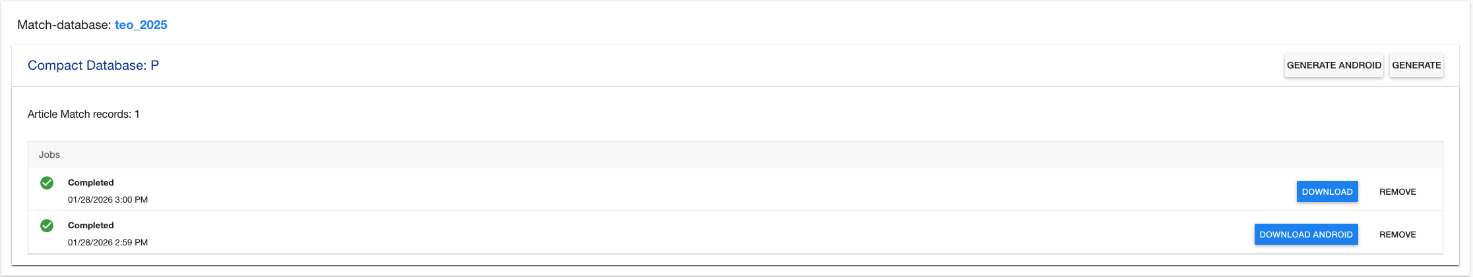Viewport: 1473px width, 277px height.
Task: Remove the job completed at 2:59 PM
Action: pos(1397,234)
